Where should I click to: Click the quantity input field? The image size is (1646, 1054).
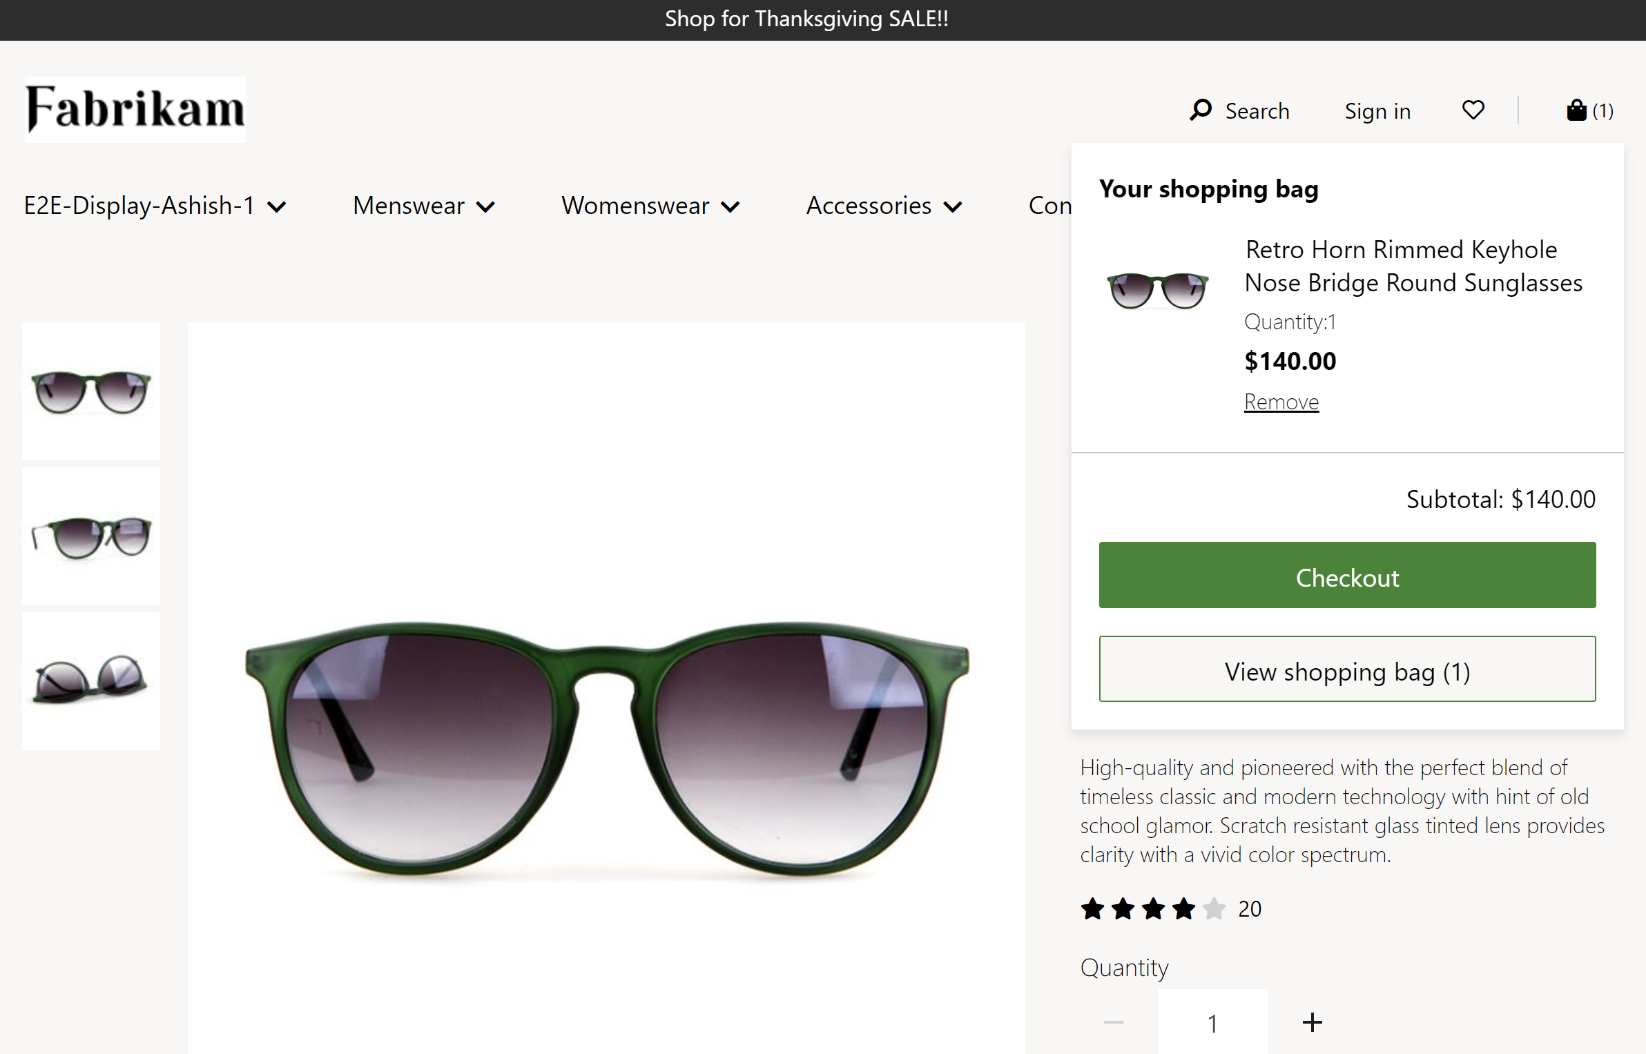[1212, 1022]
